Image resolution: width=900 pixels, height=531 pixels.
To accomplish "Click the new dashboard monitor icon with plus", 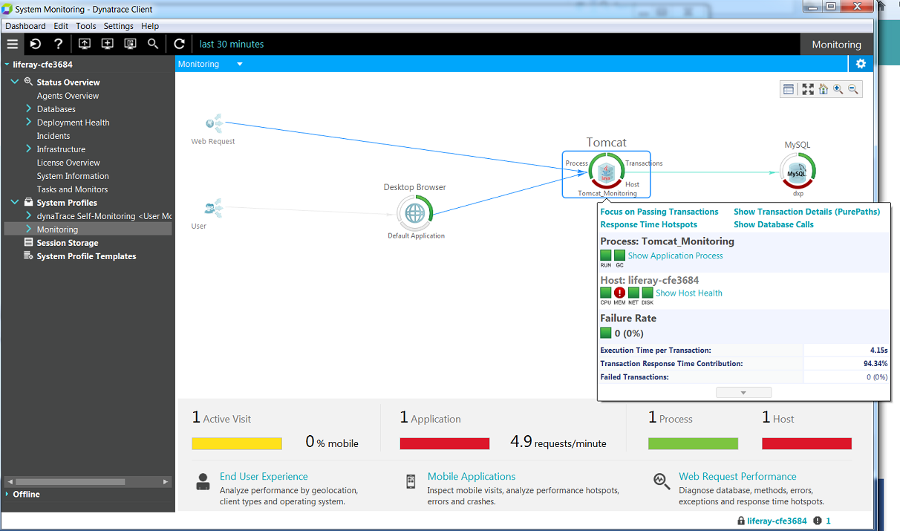I will click(x=107, y=44).
